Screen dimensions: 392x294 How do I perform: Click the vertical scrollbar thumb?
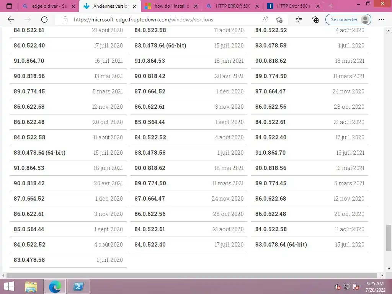pos(389,238)
